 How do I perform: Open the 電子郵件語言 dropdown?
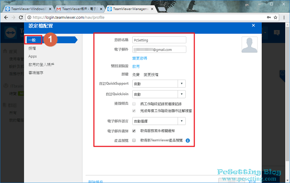pos(159,121)
